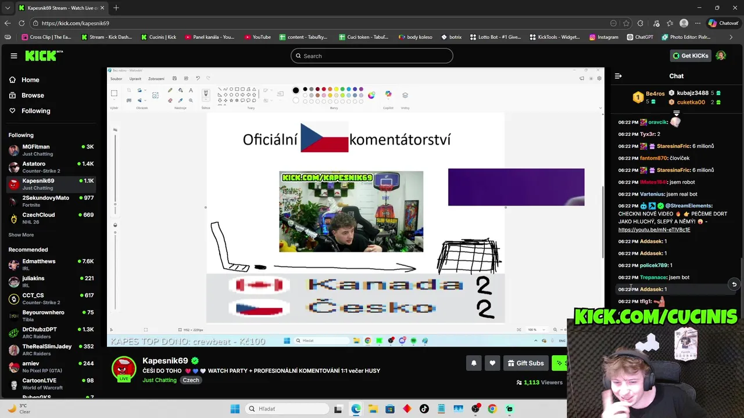Expand the gift leaderboard under Be4ros
744x418 pixels.
point(677,113)
